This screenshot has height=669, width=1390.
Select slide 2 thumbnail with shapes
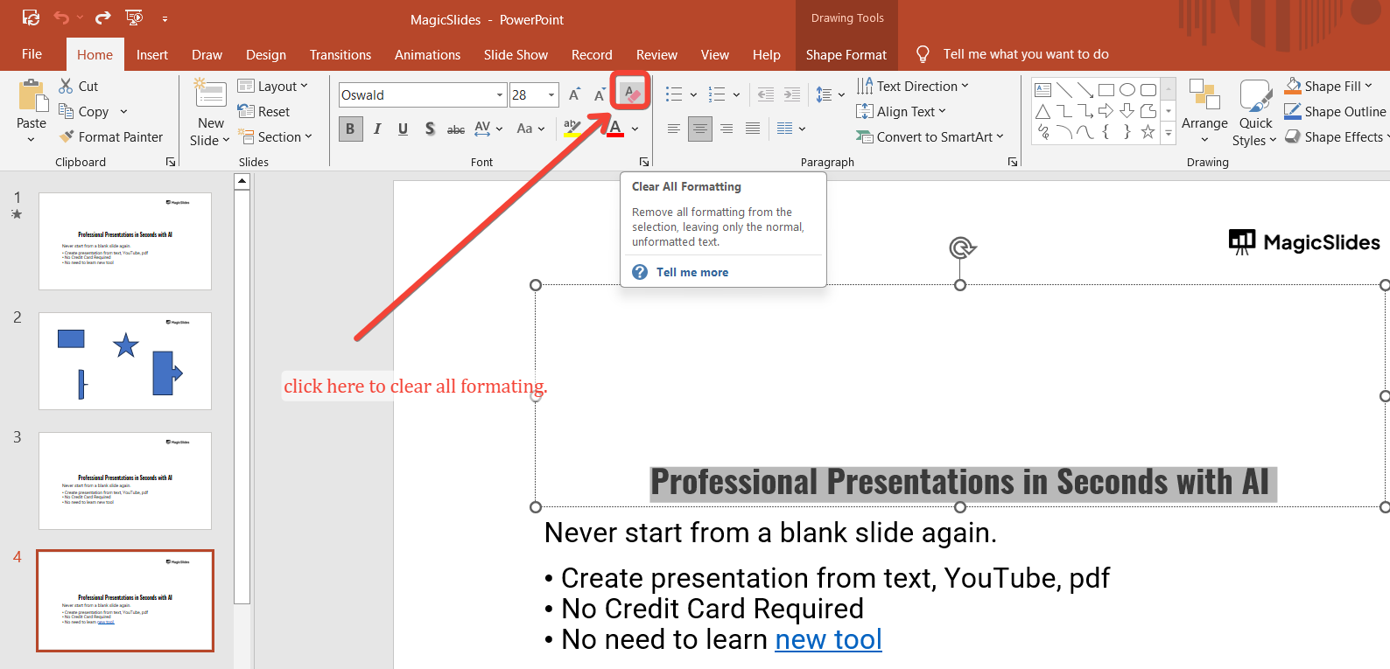coord(125,360)
